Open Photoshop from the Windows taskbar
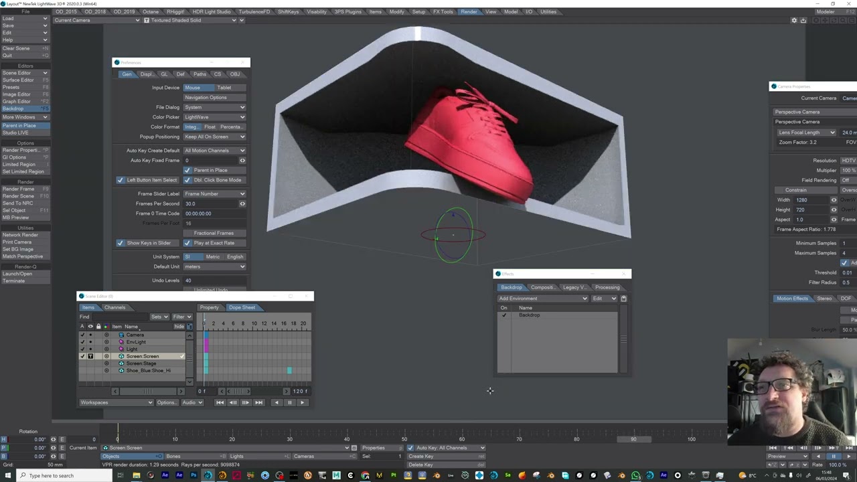The image size is (857, 482). click(x=193, y=476)
